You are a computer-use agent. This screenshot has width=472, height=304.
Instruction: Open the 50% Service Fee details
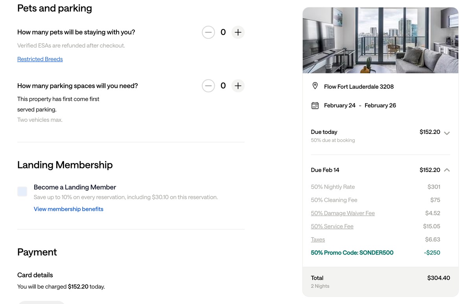point(332,226)
